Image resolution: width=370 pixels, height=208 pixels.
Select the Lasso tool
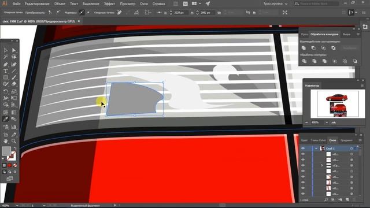point(14,57)
